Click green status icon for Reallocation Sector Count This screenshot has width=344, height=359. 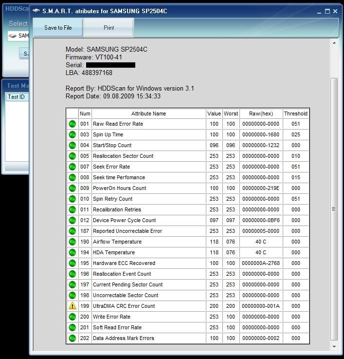72,156
